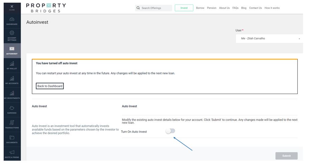311x164 pixels.
Task: Click the Search Offerings field
Action: (155, 8)
